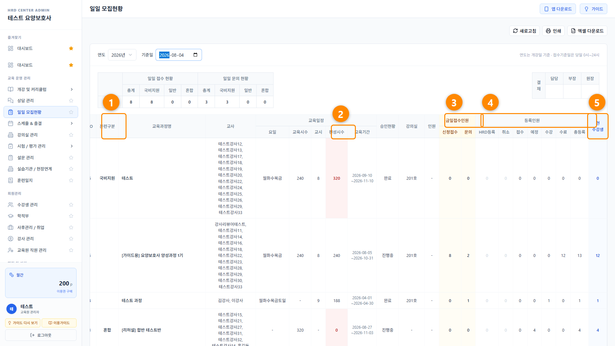Click the 기준일 date input field
615x346 pixels.
(x=179, y=55)
